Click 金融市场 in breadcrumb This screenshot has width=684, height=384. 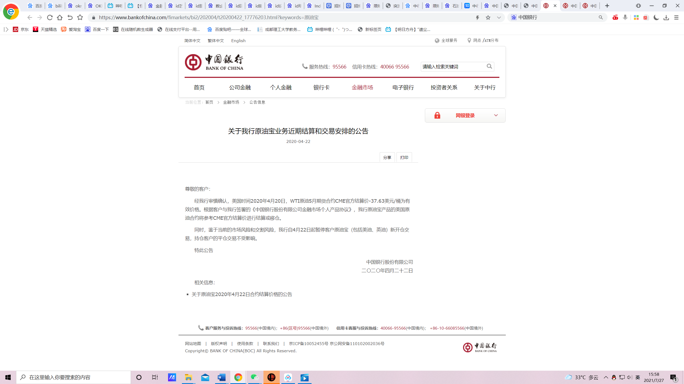tap(231, 102)
